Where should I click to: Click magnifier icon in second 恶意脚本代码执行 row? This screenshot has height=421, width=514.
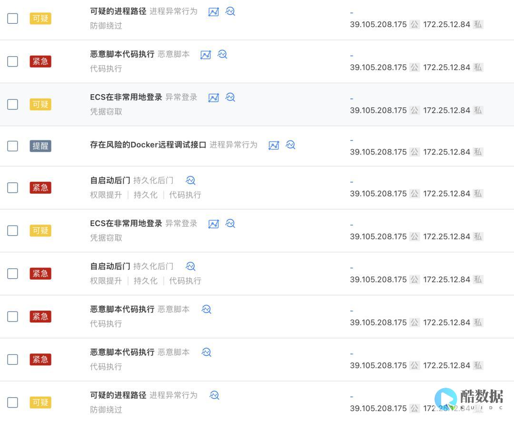click(207, 309)
